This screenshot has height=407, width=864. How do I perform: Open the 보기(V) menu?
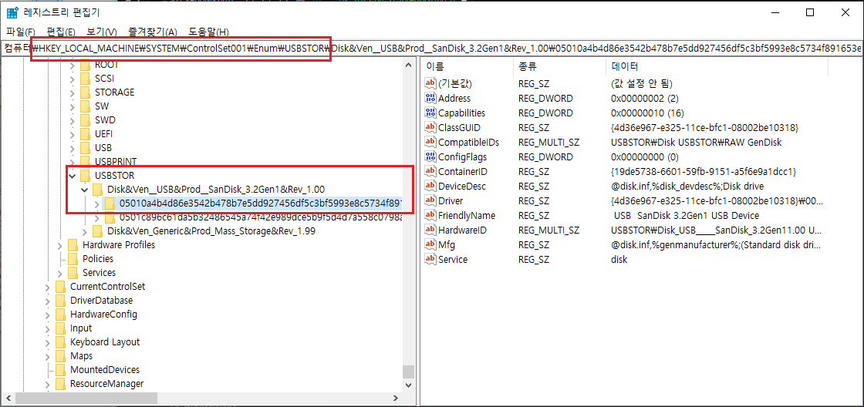(101, 32)
